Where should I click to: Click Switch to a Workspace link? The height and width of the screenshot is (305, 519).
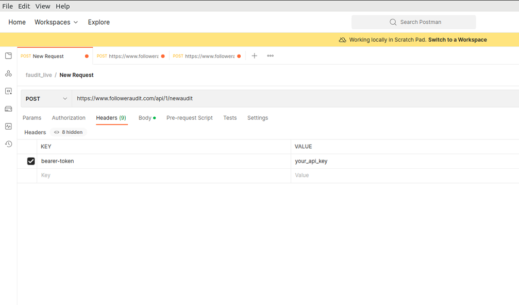tap(458, 40)
